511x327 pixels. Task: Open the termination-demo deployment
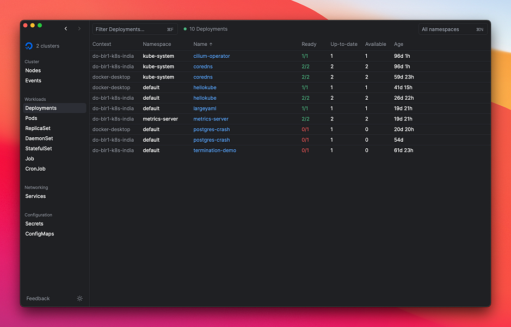pyautogui.click(x=214, y=150)
